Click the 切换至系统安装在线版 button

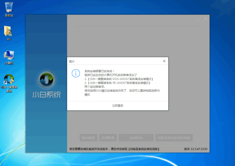(174, 138)
